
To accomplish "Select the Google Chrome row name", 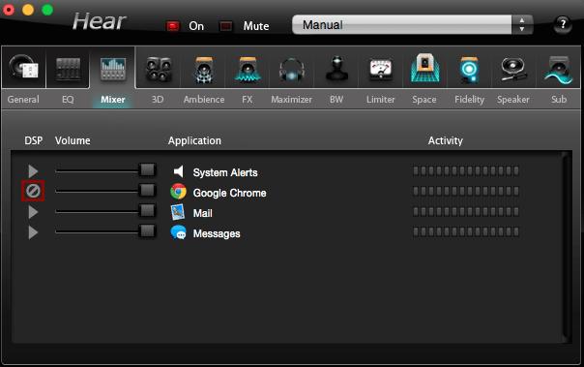I will pos(229,193).
